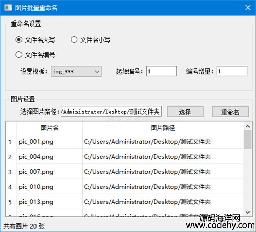Click the 图片路径 column header

tap(163, 128)
